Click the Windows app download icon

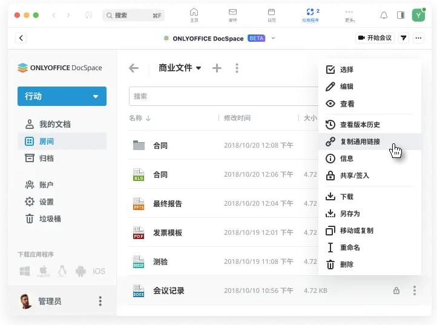25,271
